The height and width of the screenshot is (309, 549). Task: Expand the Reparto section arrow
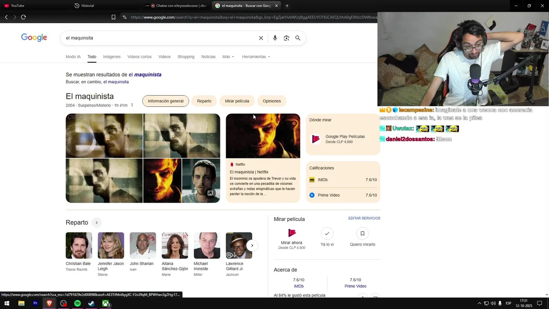97,222
